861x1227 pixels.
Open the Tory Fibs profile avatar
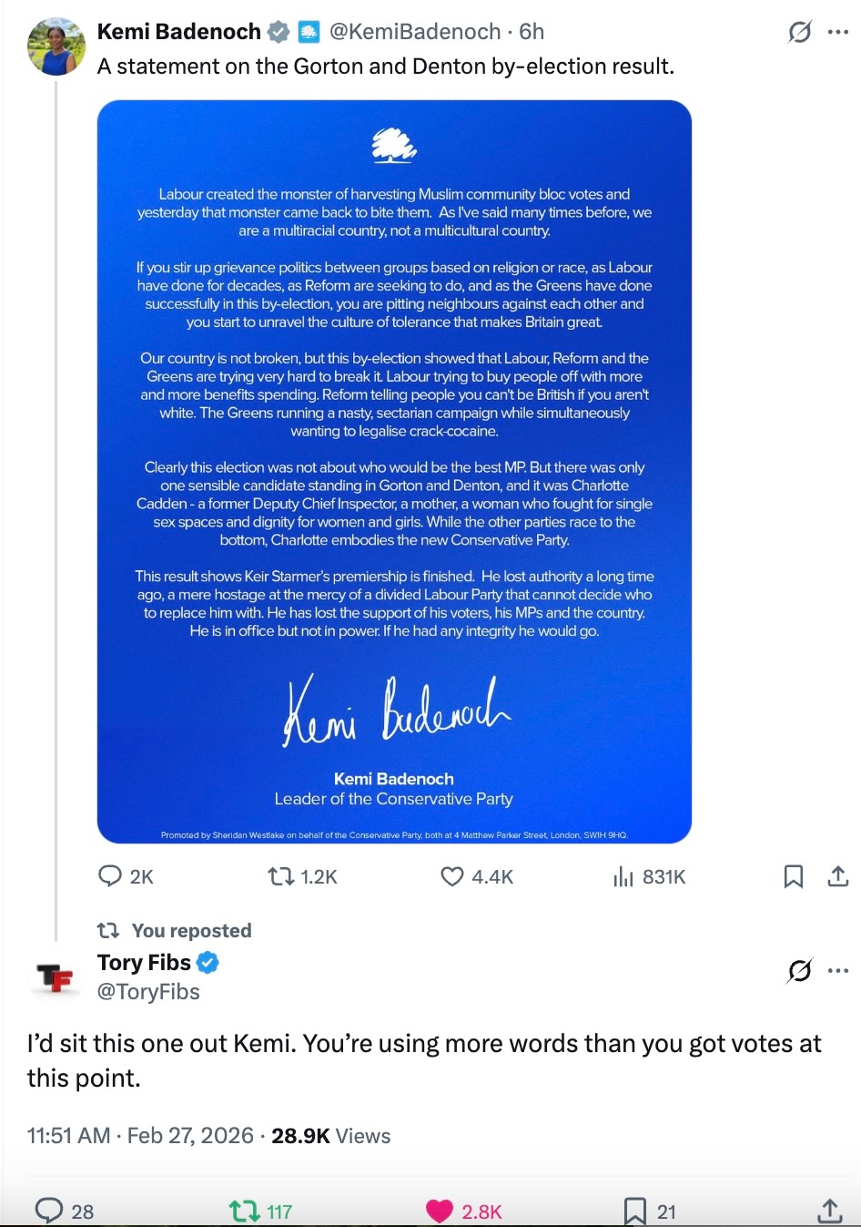(56, 977)
